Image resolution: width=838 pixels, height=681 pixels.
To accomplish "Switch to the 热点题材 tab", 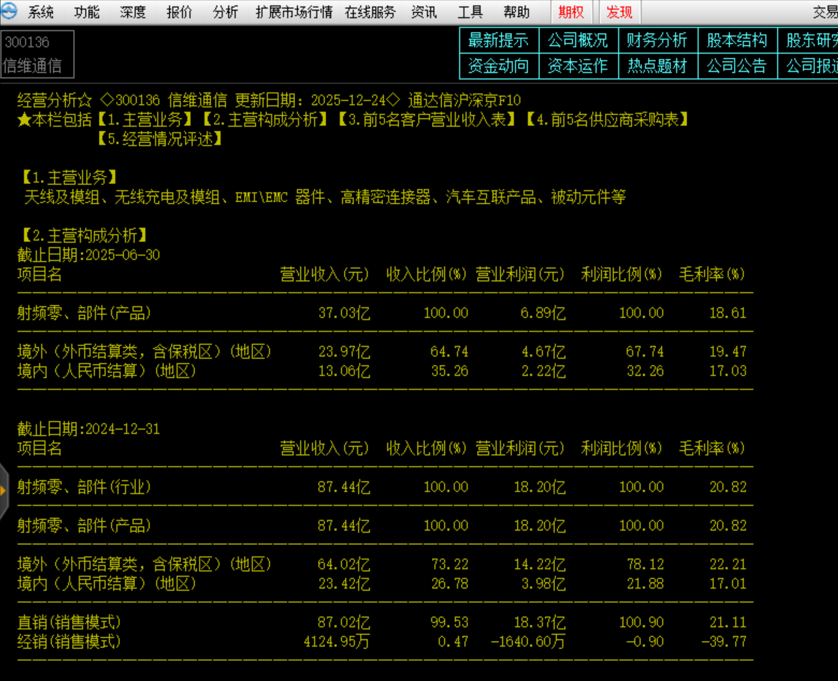I will 657,66.
